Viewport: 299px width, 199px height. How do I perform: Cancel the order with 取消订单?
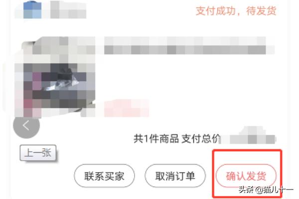[175, 176]
